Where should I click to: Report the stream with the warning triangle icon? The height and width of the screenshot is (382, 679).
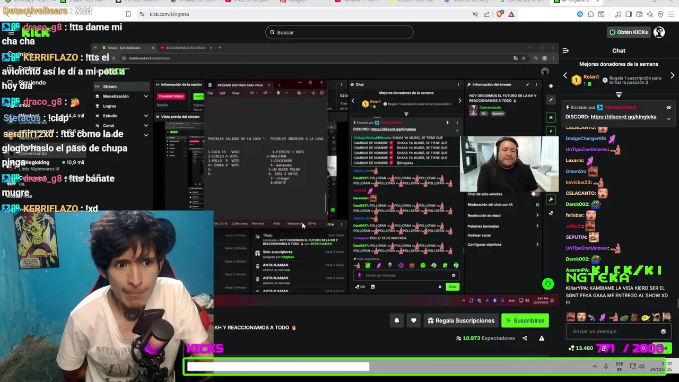point(542,338)
